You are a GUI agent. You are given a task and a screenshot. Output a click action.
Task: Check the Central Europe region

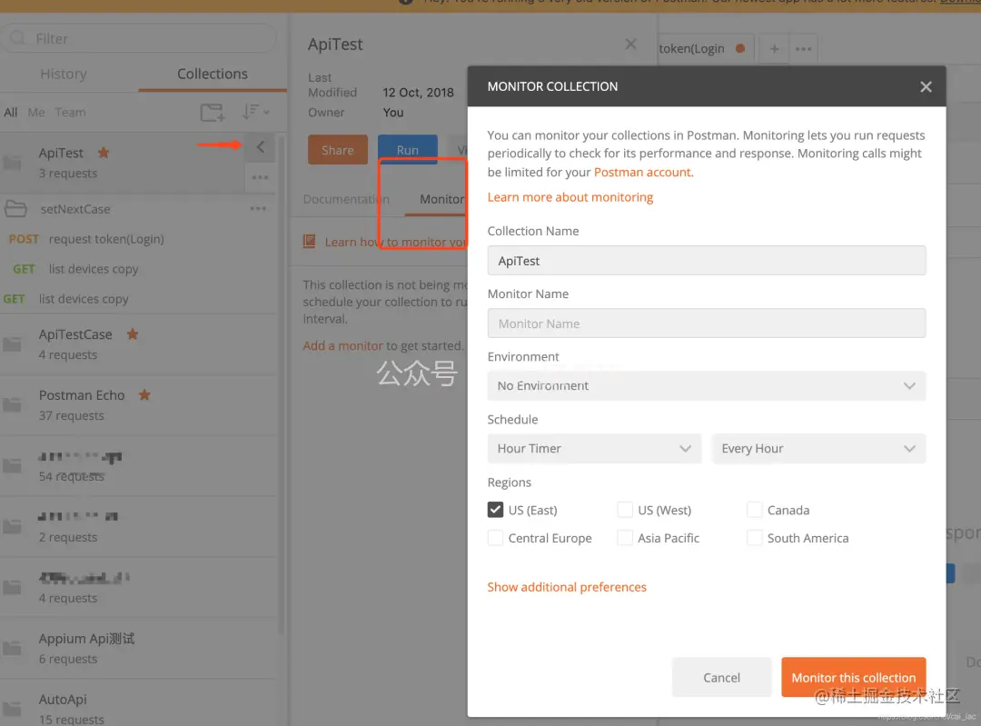tap(495, 538)
